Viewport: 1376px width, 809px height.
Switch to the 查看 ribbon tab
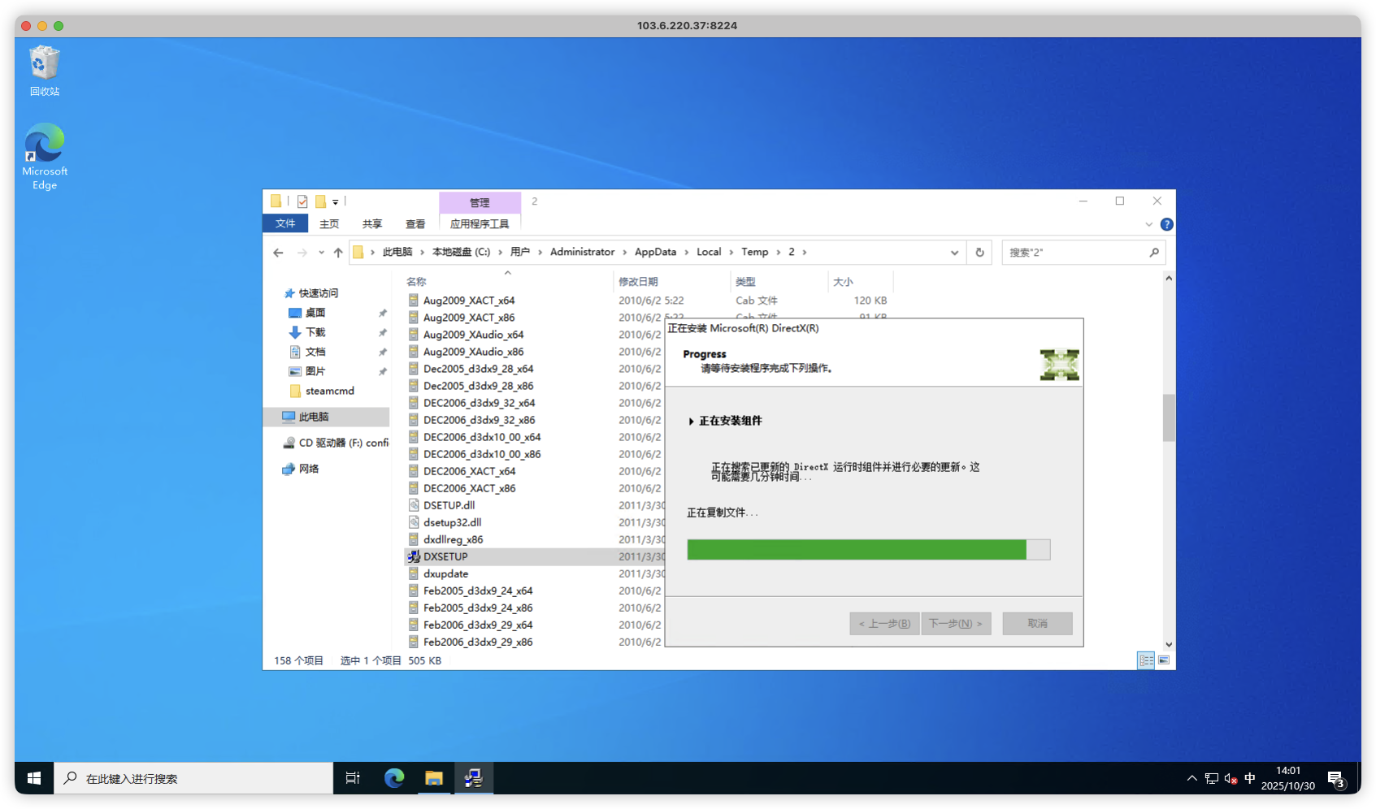[x=415, y=224]
